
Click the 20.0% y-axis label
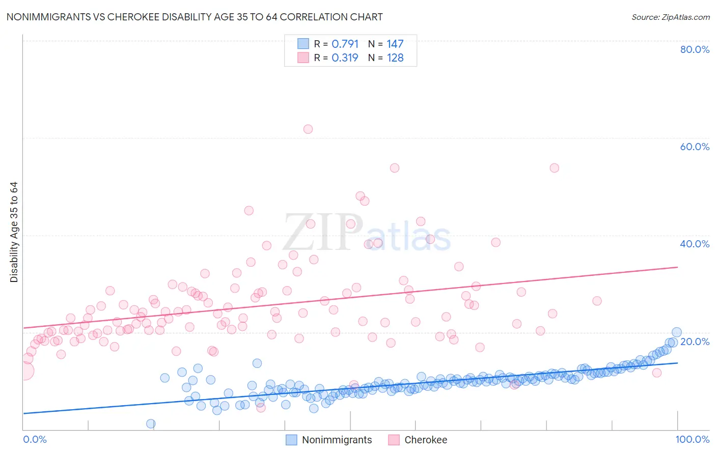click(695, 342)
